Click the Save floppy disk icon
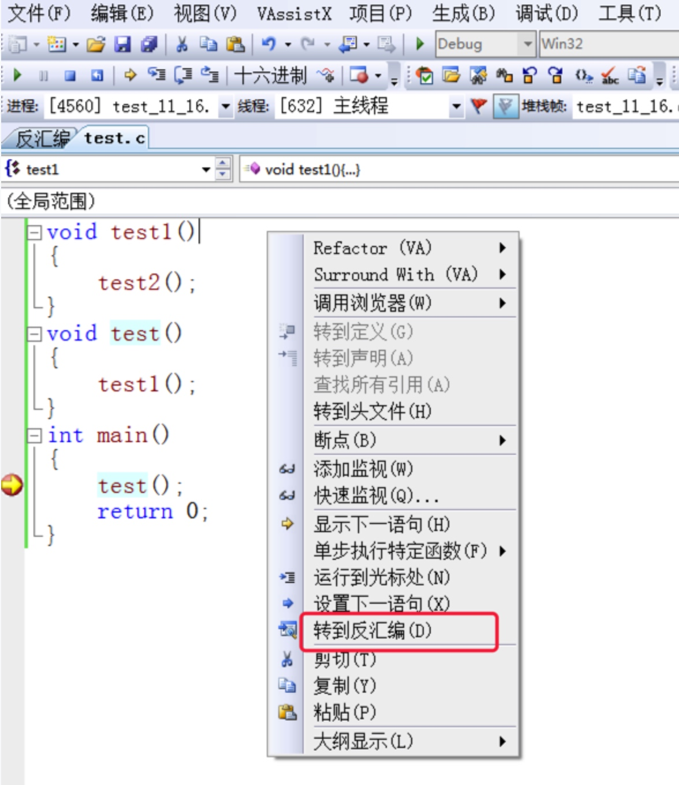Viewport: 679px width, 785px height. point(122,44)
